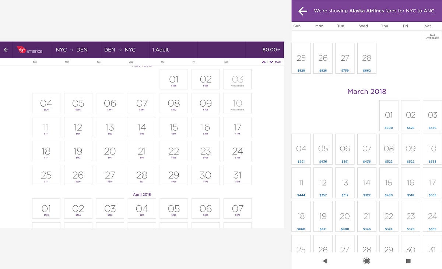Viewport: 442px width, 269px height.
Task: Select March 16 priced $268 on Virgin America
Action: [x=206, y=127]
